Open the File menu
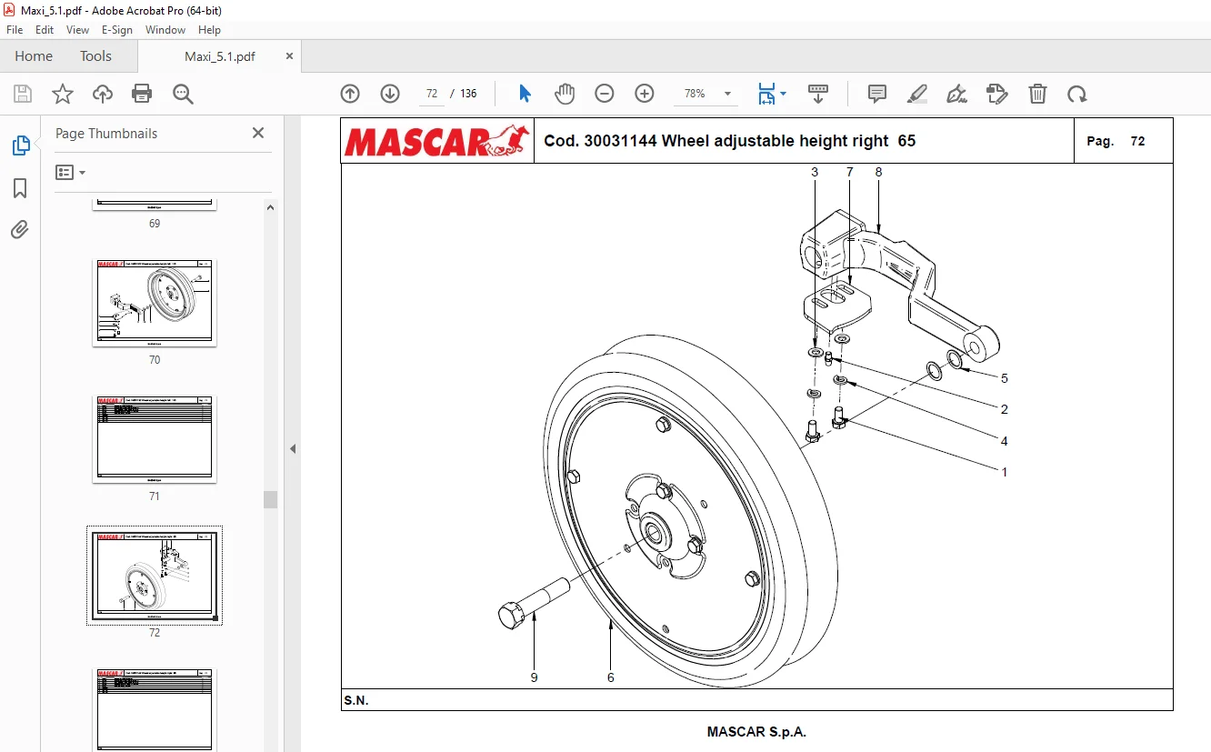This screenshot has height=752, width=1211. (x=15, y=30)
